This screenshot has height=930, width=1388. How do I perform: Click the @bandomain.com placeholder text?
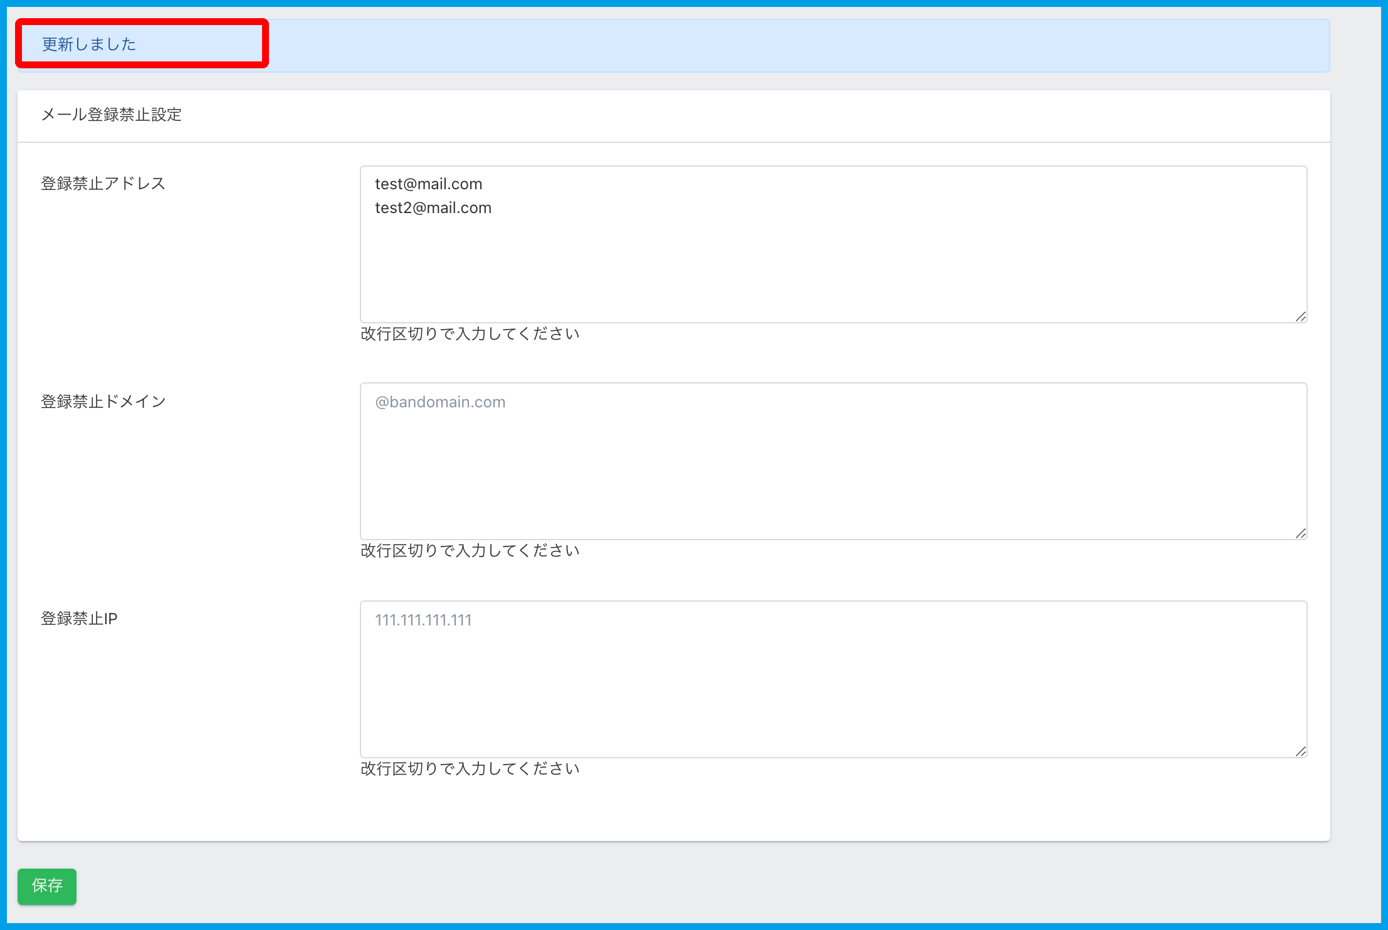(x=440, y=402)
